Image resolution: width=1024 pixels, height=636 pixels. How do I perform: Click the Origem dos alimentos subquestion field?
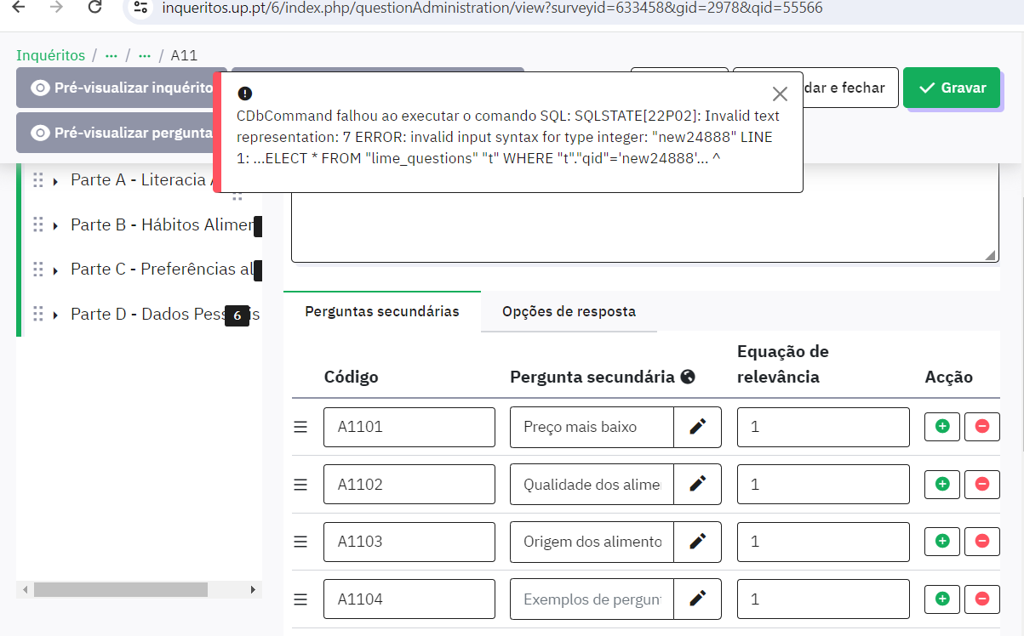[592, 542]
